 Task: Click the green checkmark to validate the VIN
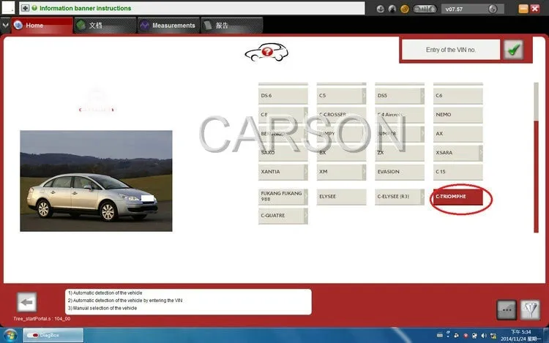click(513, 50)
